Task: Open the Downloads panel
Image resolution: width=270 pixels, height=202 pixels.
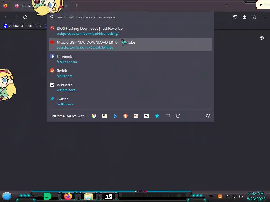Action: coord(244,17)
